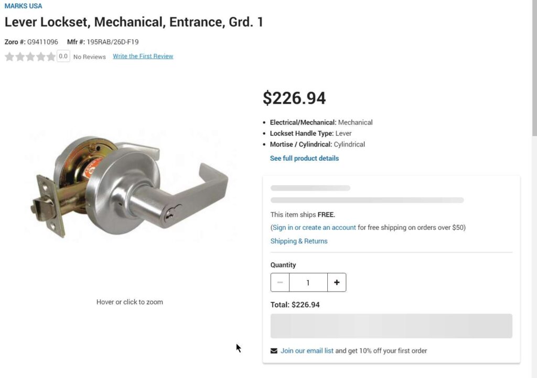Click the 0.0 rating score badge
The width and height of the screenshot is (537, 378).
(x=63, y=57)
